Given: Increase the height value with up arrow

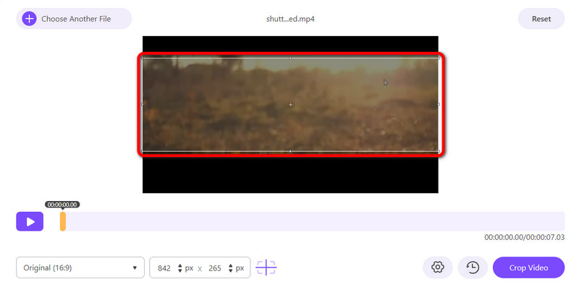Looking at the screenshot, I should point(230,265).
